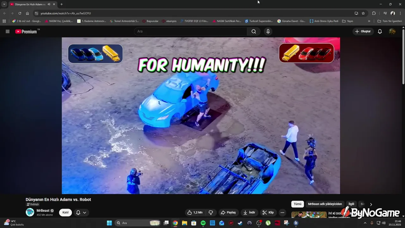Open the recommended video thumbnail in sidebar
The width and height of the screenshot is (405, 228).
pyautogui.click(x=309, y=215)
